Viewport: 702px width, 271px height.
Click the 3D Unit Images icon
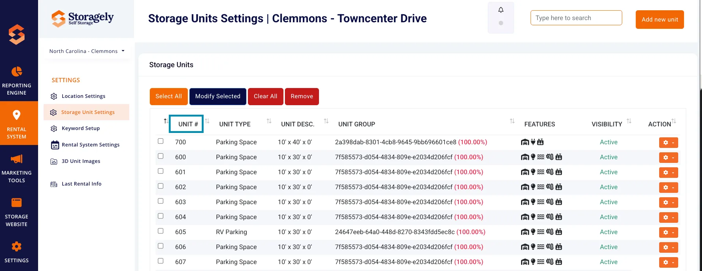pos(54,161)
